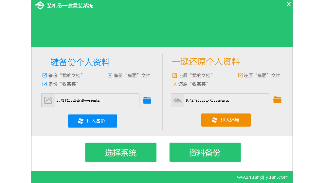Click the backup share arrow icon

48,100
